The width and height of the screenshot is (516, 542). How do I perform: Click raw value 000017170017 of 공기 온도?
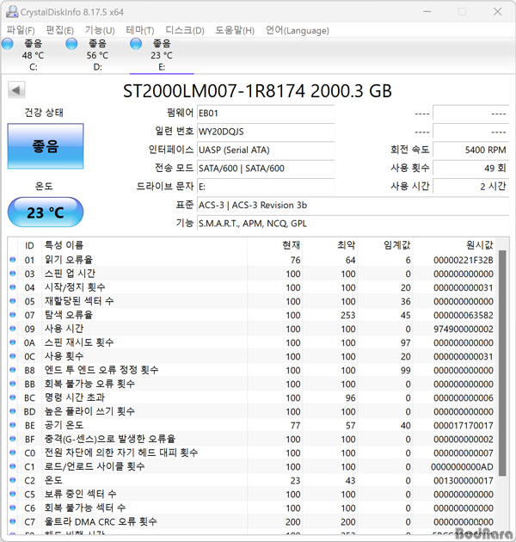[464, 426]
